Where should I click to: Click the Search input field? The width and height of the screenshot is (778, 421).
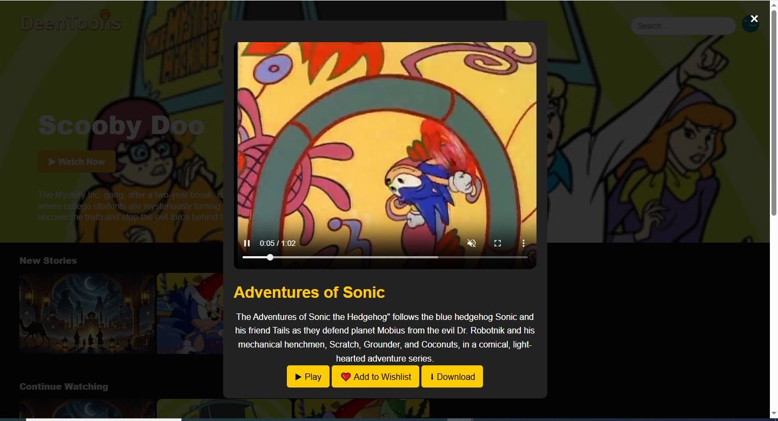point(683,26)
